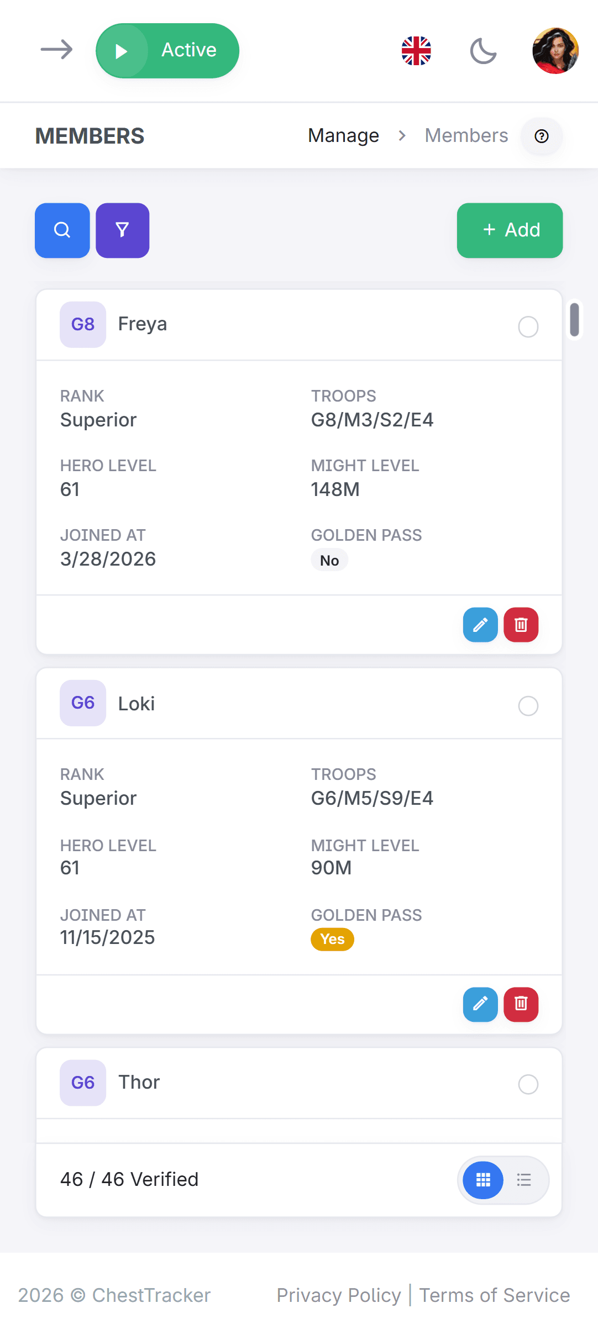Edit Loki with the pencil button

480,1004
